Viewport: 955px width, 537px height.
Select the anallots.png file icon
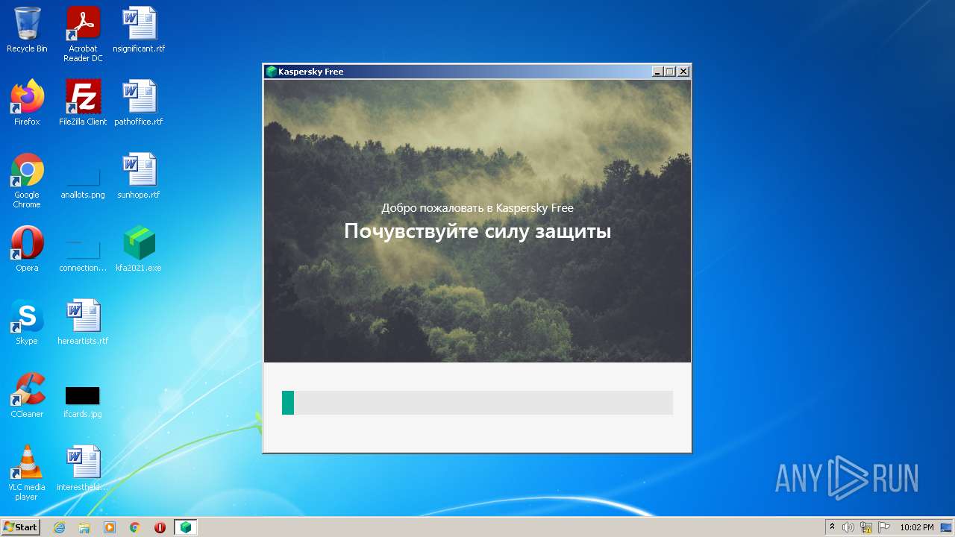point(83,183)
